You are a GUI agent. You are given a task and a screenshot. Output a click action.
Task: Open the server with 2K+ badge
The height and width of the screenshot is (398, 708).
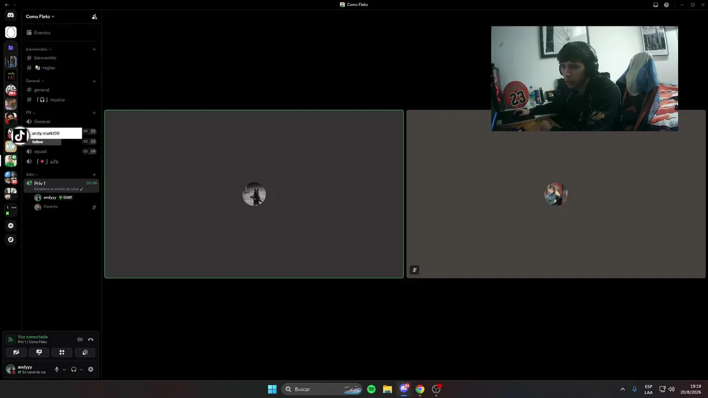pos(11,90)
